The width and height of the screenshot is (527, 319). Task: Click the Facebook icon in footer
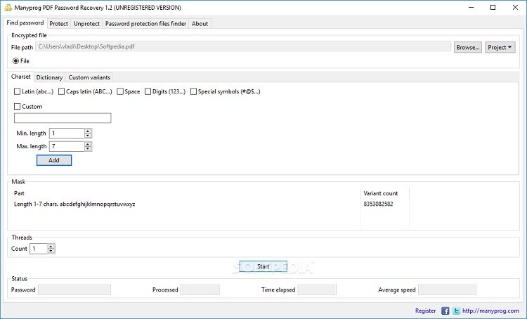445,310
